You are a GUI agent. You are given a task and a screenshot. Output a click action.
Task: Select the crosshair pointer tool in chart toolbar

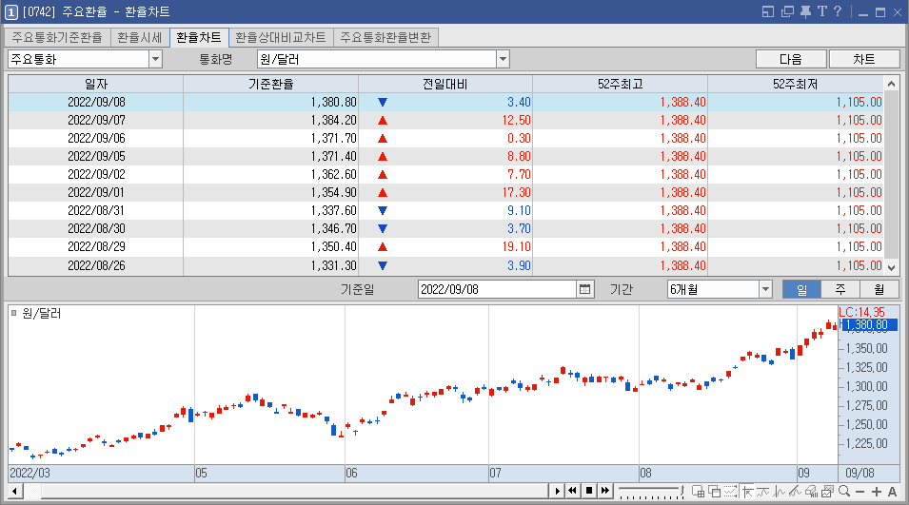click(x=748, y=491)
